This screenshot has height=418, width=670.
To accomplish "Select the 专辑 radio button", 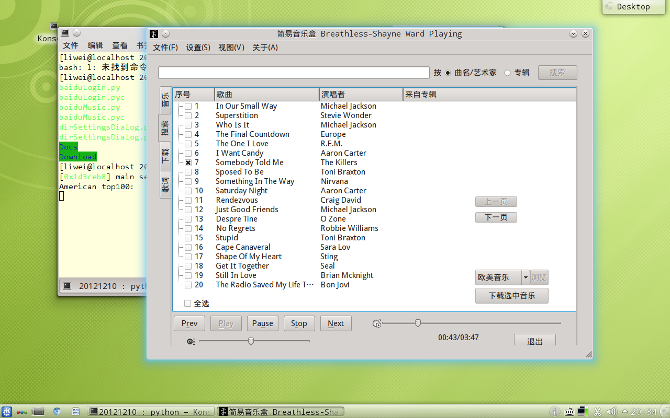I will tap(507, 73).
